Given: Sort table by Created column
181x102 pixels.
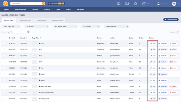Looking at the screenshot, I should pos(12,38).
